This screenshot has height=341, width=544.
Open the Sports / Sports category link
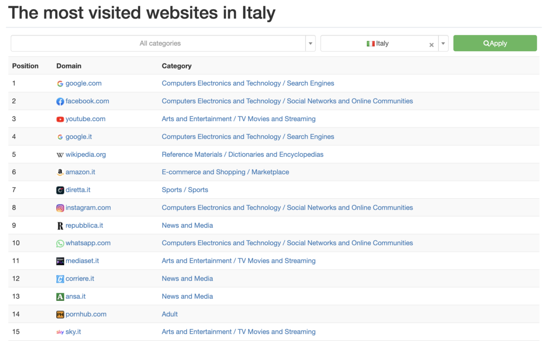point(185,190)
